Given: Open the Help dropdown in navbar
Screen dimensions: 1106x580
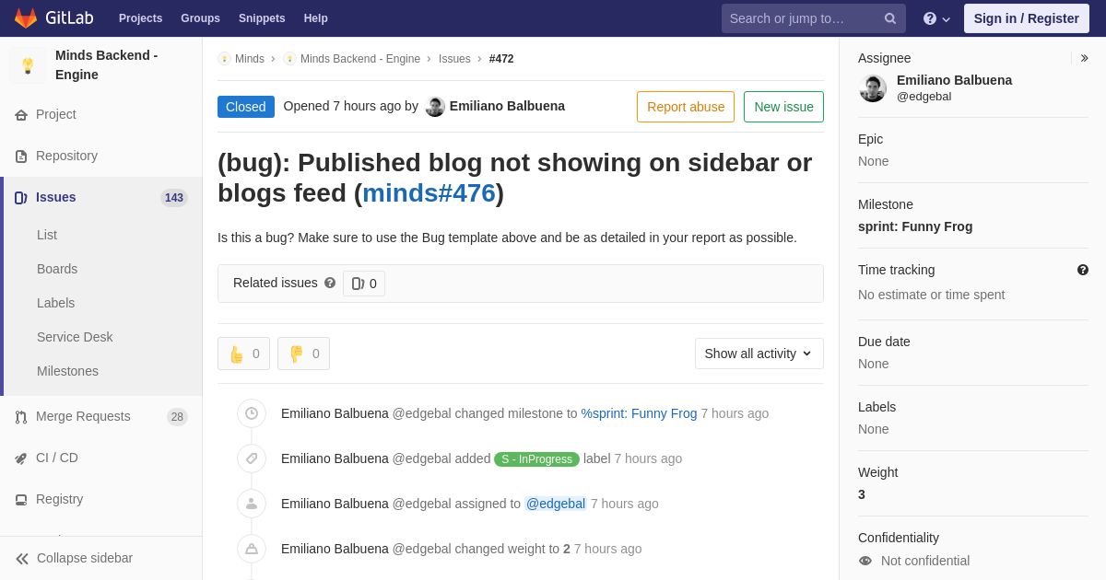Looking at the screenshot, I should click(x=936, y=18).
